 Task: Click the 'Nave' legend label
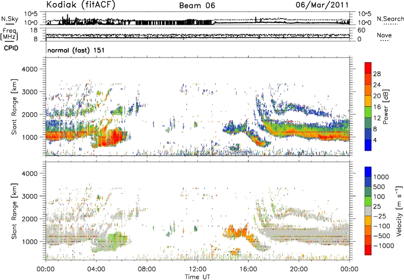pyautogui.click(x=384, y=35)
